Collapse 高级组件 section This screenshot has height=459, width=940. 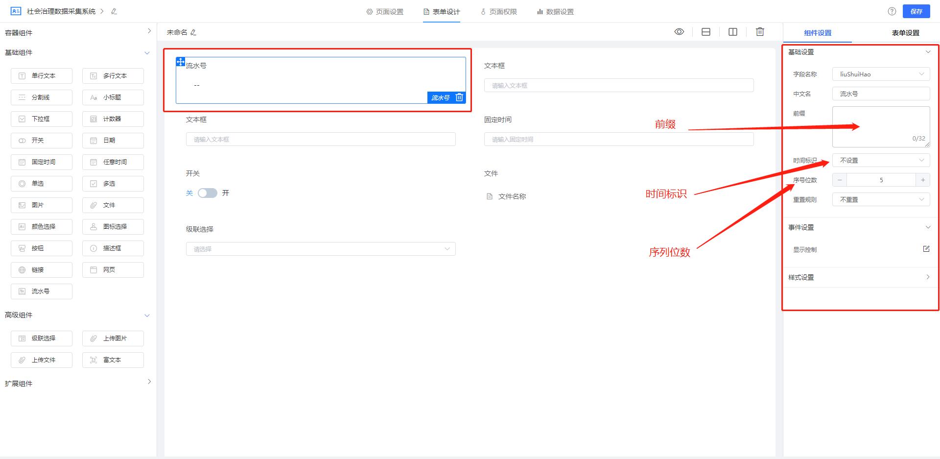click(147, 315)
